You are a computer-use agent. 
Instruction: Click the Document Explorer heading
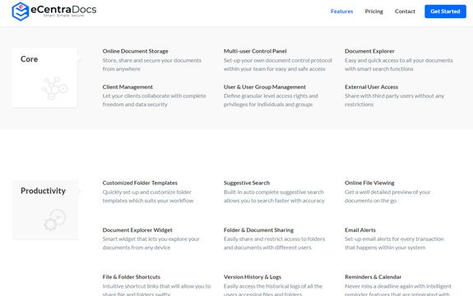point(369,51)
